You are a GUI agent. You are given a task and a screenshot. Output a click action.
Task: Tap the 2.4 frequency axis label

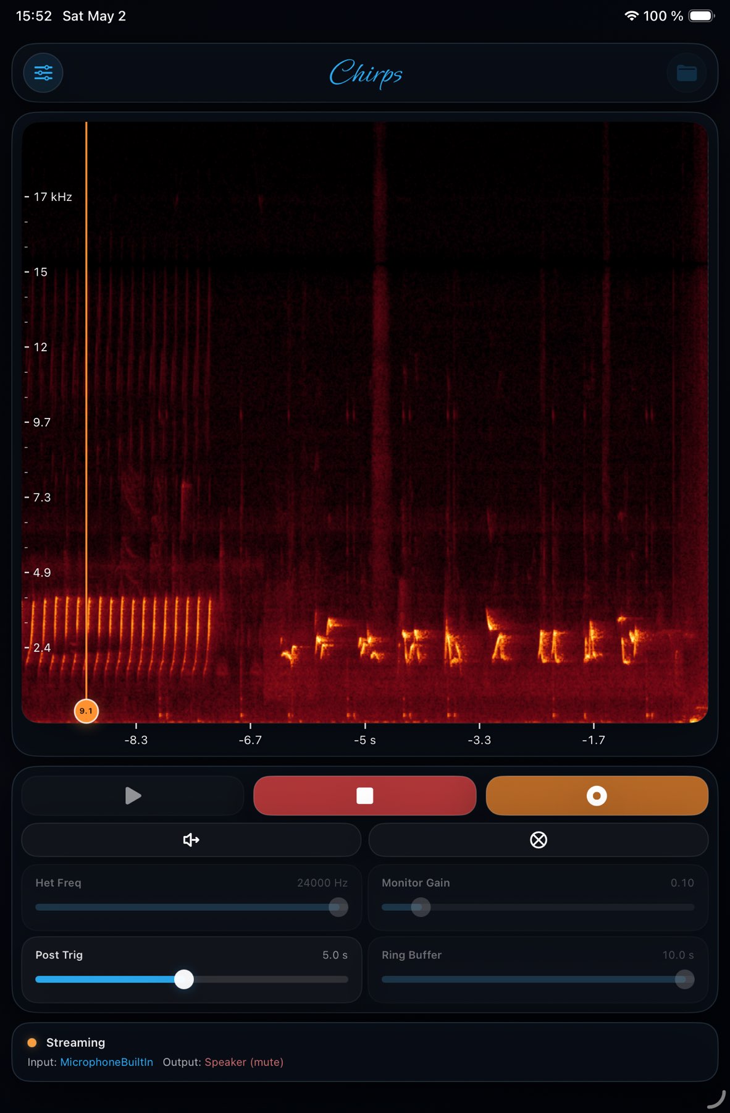(41, 647)
